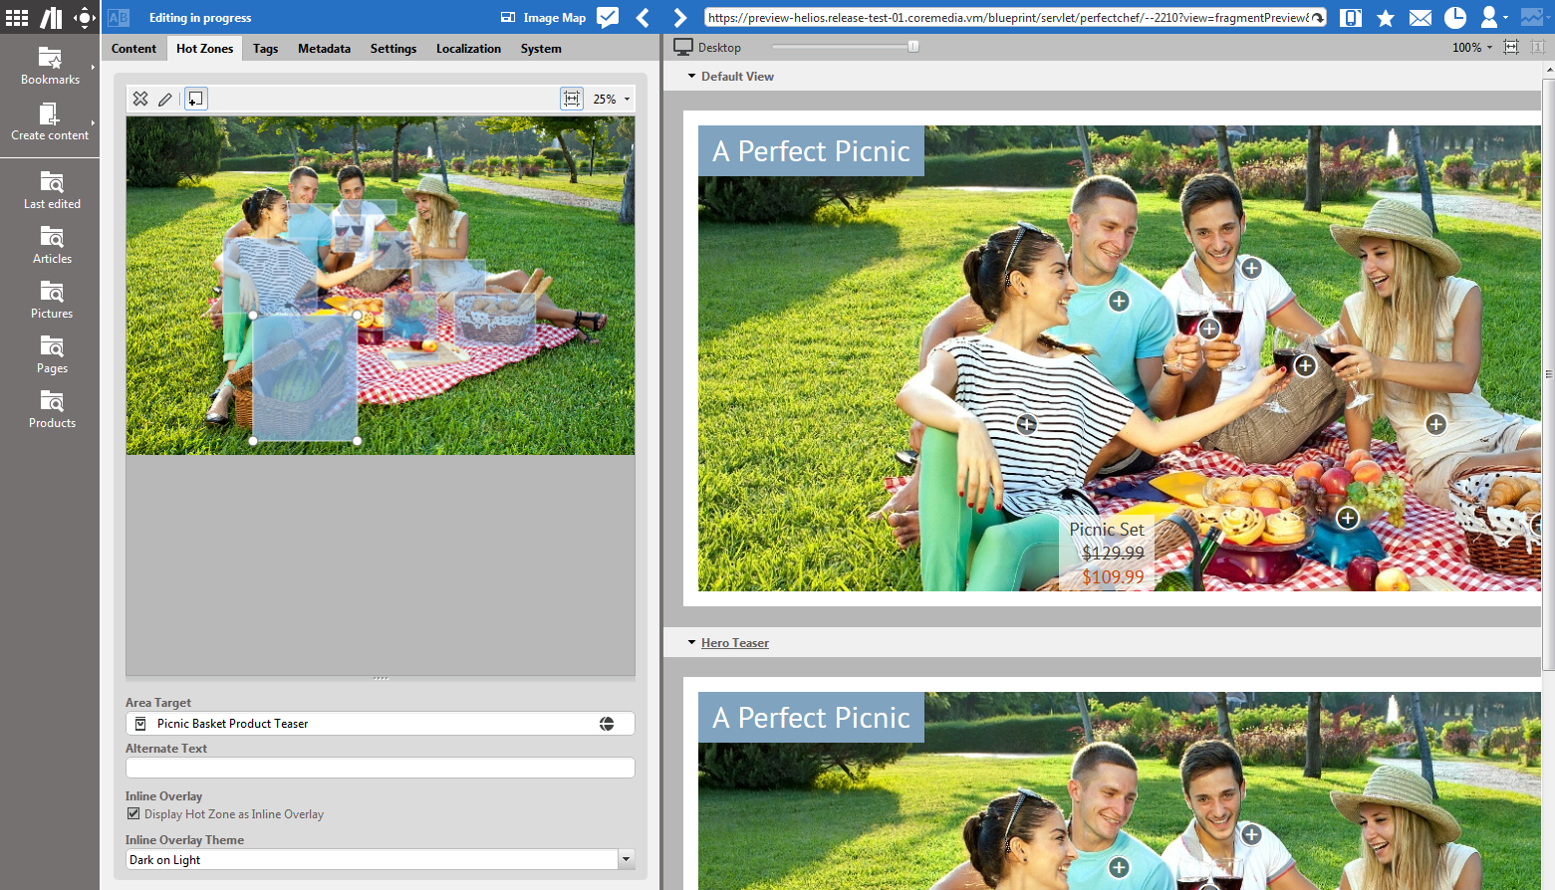Open Bookmarks in the sidebar
This screenshot has height=890, width=1555.
click(50, 66)
